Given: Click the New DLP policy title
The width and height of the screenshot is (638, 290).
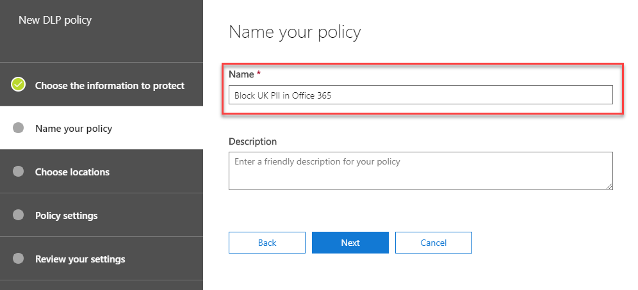Looking at the screenshot, I should tap(55, 20).
